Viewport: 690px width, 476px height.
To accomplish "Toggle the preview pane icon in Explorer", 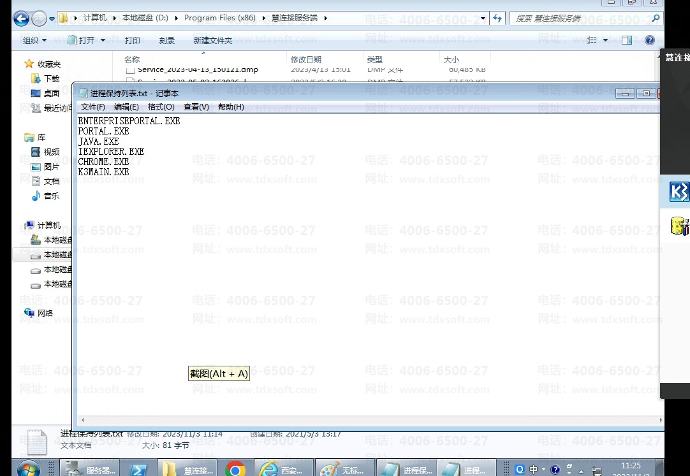I will (627, 40).
